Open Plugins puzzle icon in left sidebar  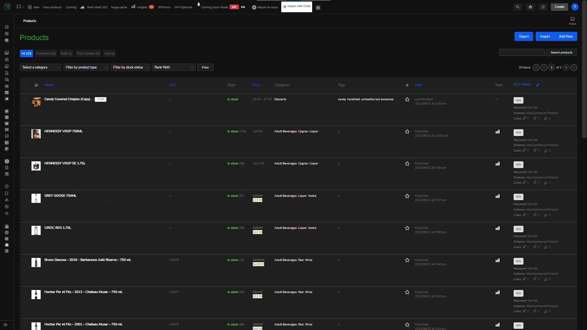[x=7, y=193]
